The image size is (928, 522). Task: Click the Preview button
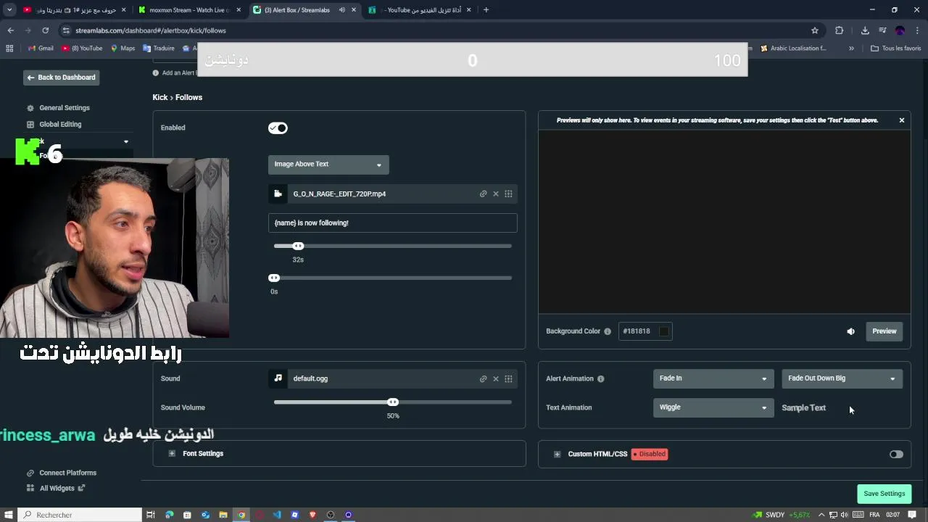coord(884,331)
